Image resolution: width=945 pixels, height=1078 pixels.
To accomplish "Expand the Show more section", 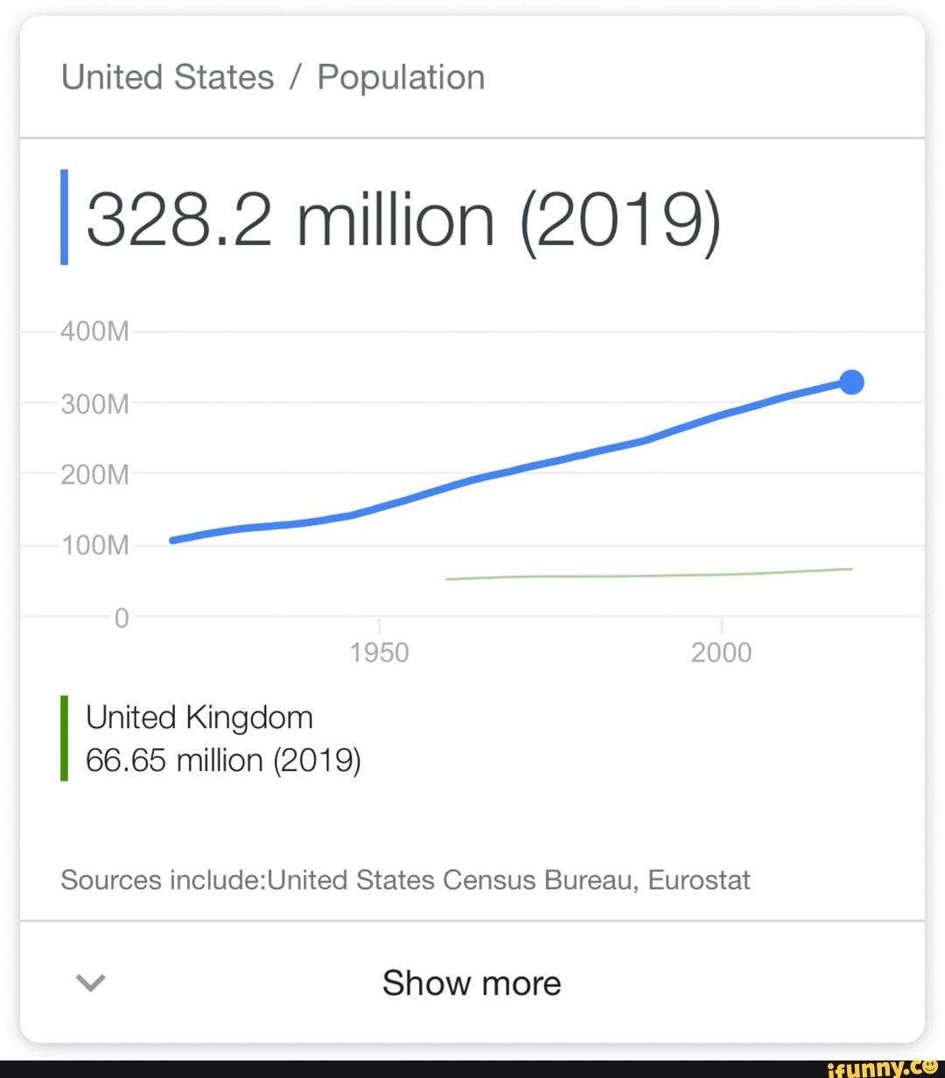I will (x=472, y=983).
